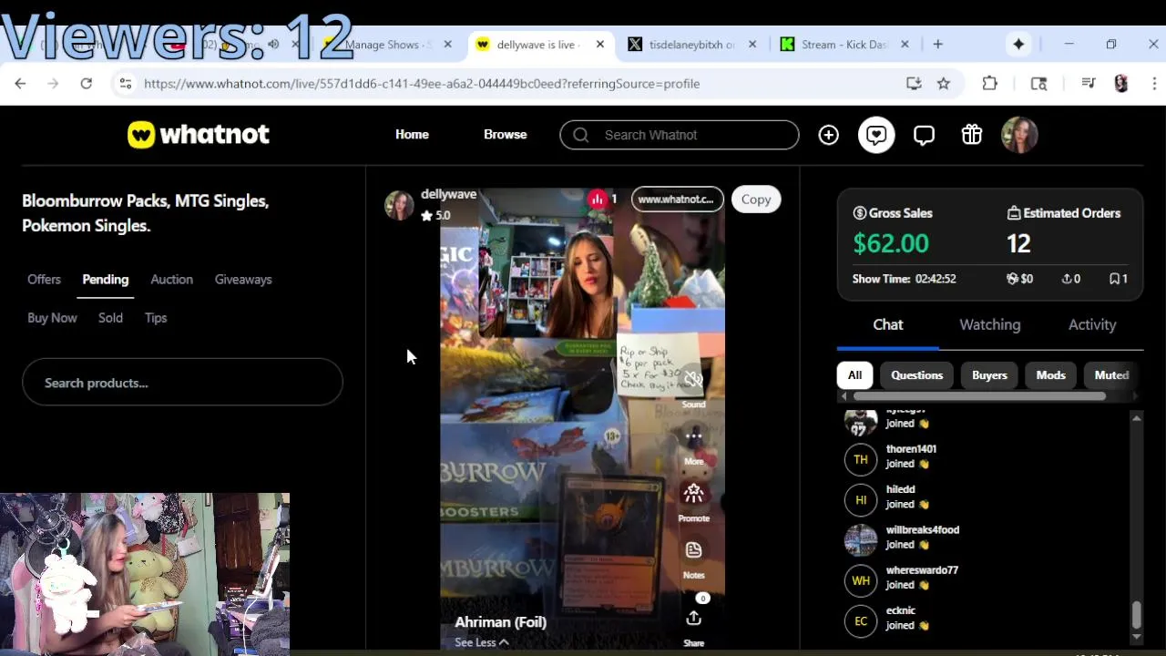
Task: Bookmark this page with the star
Action: tap(944, 83)
